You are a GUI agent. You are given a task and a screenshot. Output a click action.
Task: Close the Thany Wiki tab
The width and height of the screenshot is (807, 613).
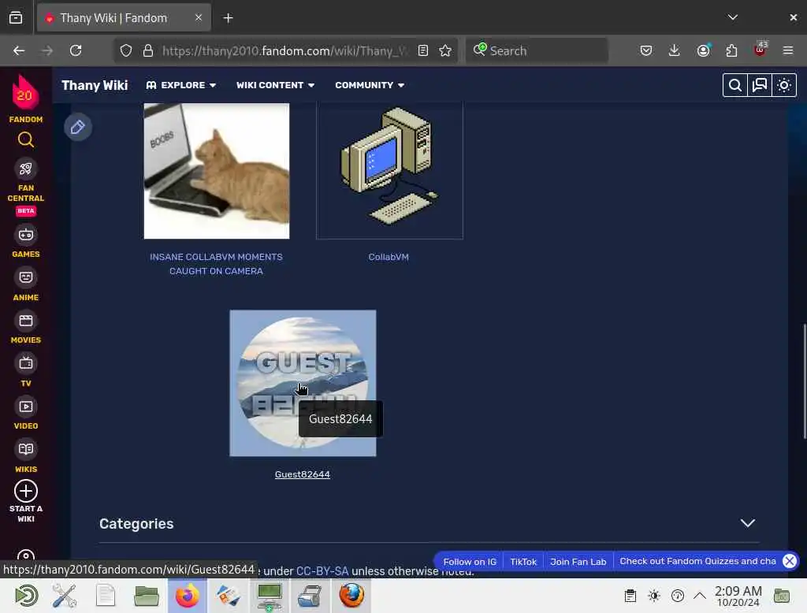[x=199, y=17]
